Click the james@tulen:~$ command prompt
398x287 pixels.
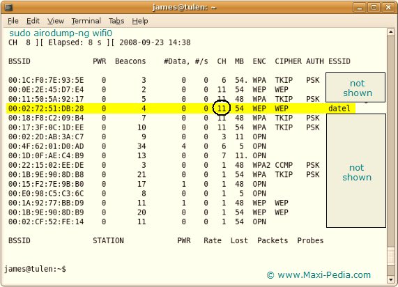(36, 269)
